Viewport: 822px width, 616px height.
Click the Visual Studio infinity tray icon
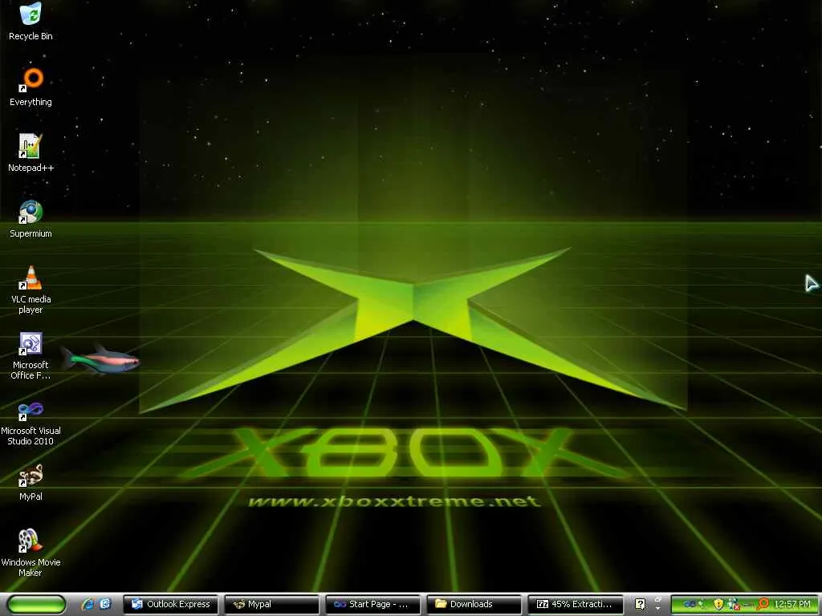[690, 604]
